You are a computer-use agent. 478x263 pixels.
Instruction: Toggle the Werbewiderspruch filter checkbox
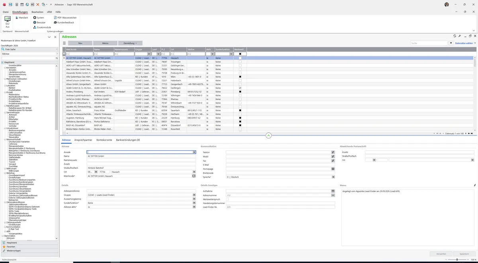[240, 54]
